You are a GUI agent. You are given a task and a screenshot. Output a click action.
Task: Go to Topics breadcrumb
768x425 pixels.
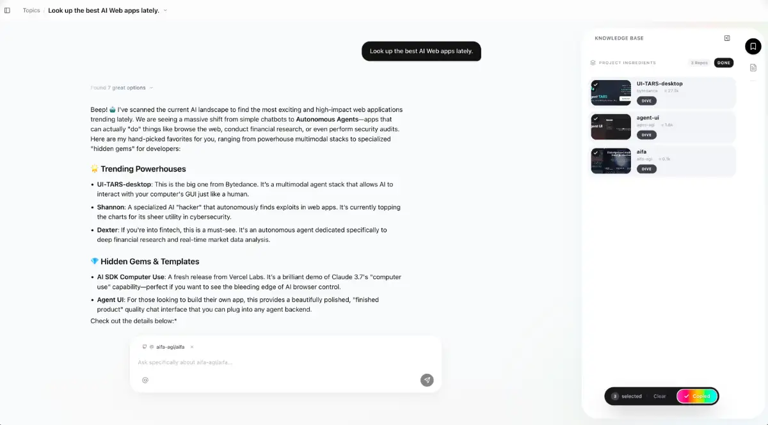pos(31,10)
